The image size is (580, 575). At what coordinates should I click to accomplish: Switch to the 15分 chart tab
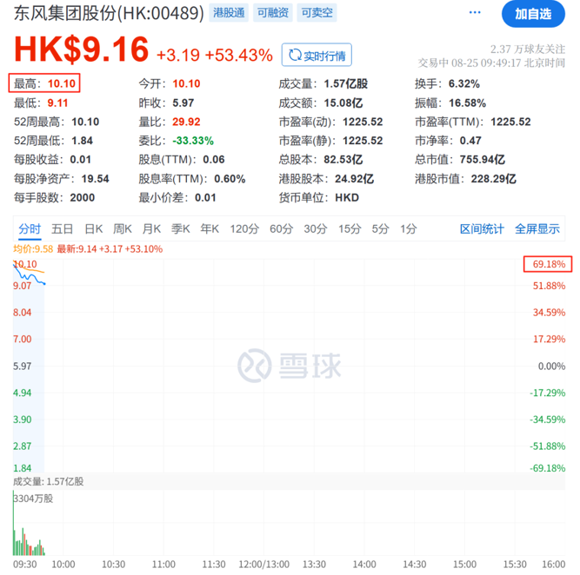click(350, 229)
